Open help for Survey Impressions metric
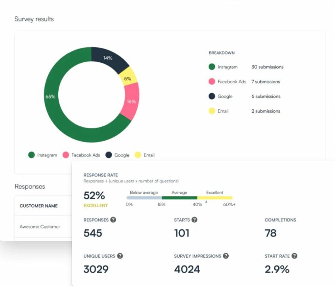Viewport: 335px width, 286px height. [x=226, y=256]
